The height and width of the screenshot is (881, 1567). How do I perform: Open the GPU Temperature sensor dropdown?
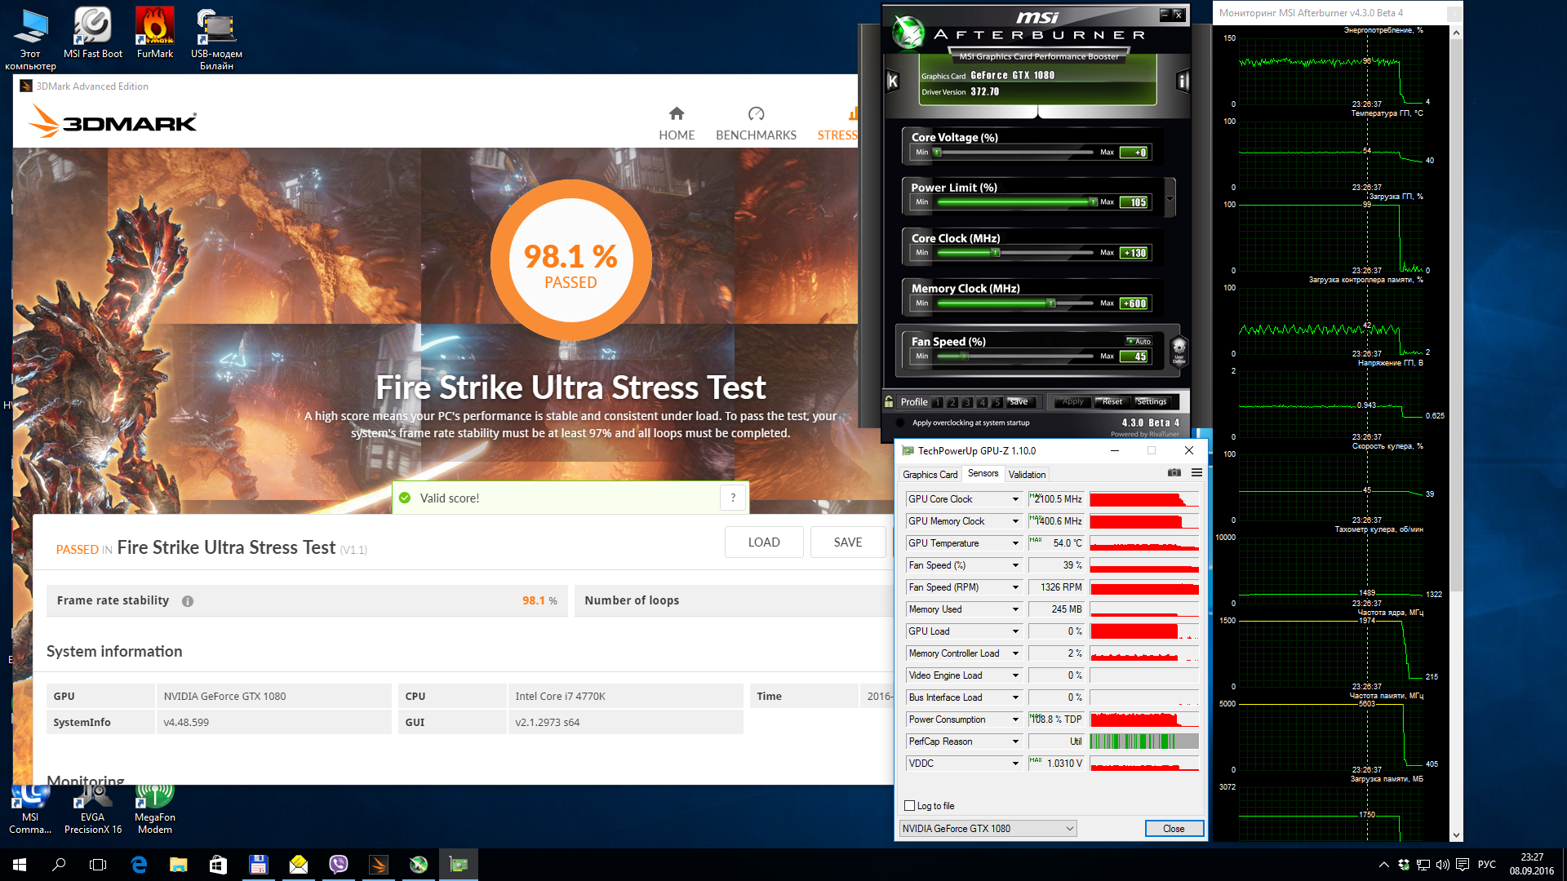coord(1015,543)
